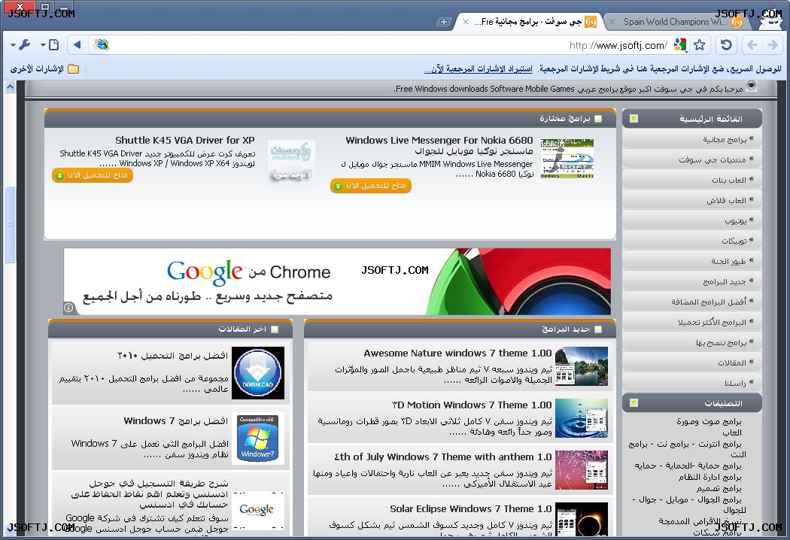Open برامج صوت وصورة category
790x540 pixels.
click(x=709, y=422)
